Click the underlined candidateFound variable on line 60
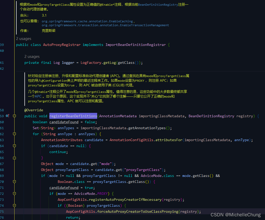The image size is (265, 220). tap(64, 122)
